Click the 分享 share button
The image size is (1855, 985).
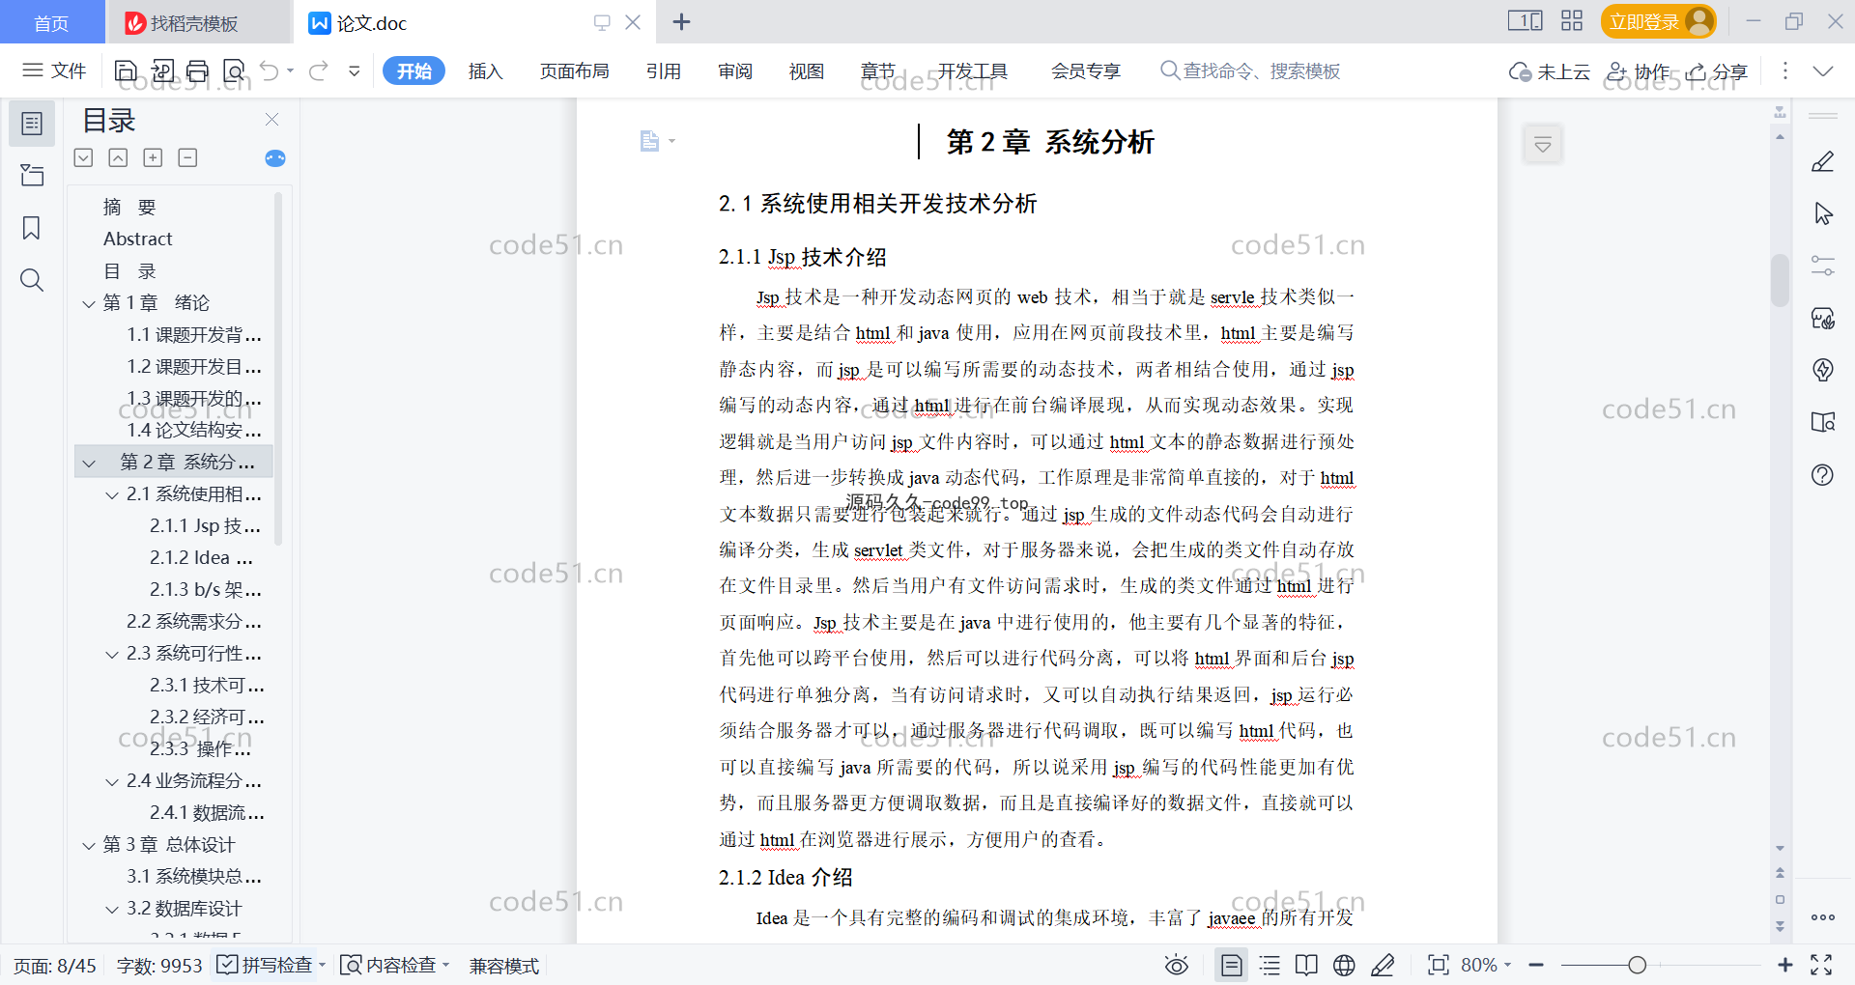tap(1717, 71)
